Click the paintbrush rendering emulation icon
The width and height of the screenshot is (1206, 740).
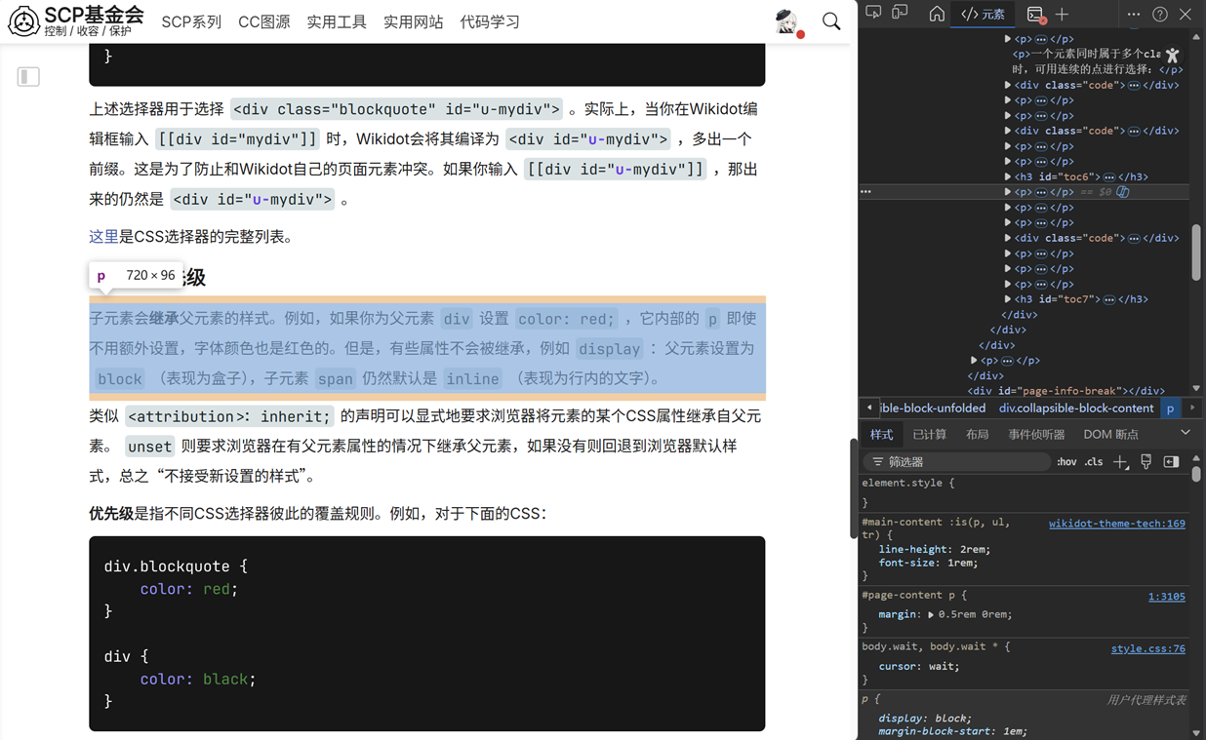(1146, 462)
